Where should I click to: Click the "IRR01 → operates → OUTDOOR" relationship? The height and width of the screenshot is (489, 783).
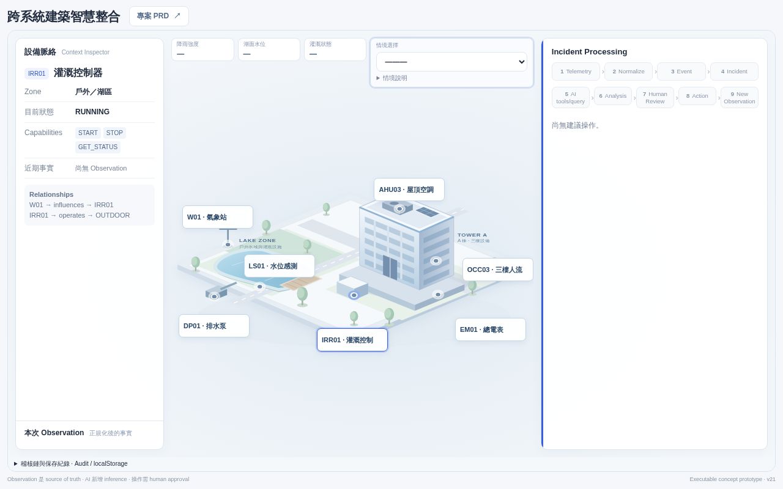(x=80, y=215)
